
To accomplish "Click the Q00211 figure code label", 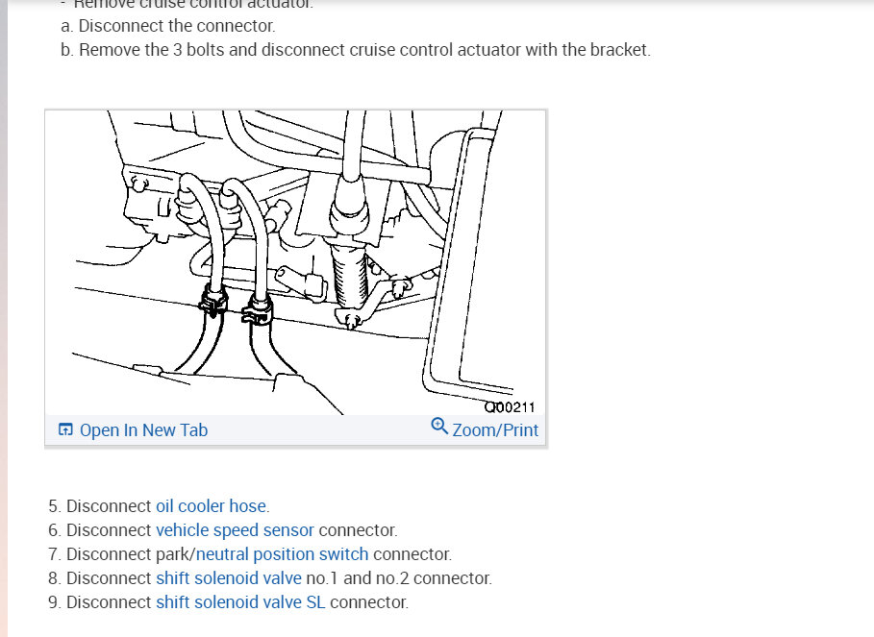I will coord(509,407).
